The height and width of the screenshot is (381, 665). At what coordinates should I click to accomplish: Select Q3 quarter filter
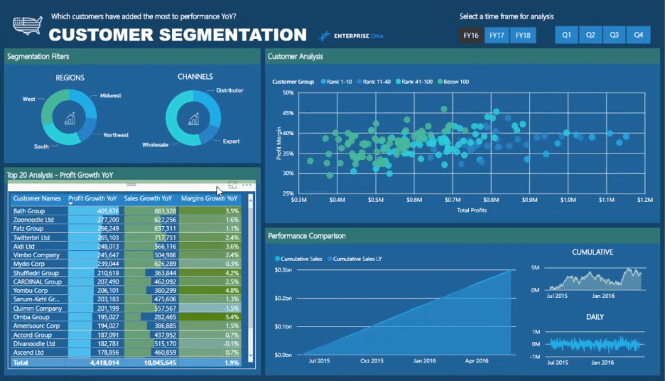tap(614, 35)
